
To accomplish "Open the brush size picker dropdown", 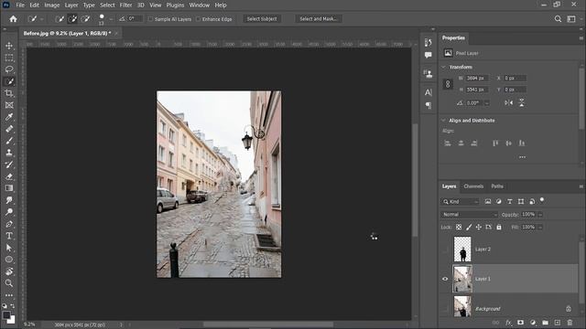I will point(111,19).
